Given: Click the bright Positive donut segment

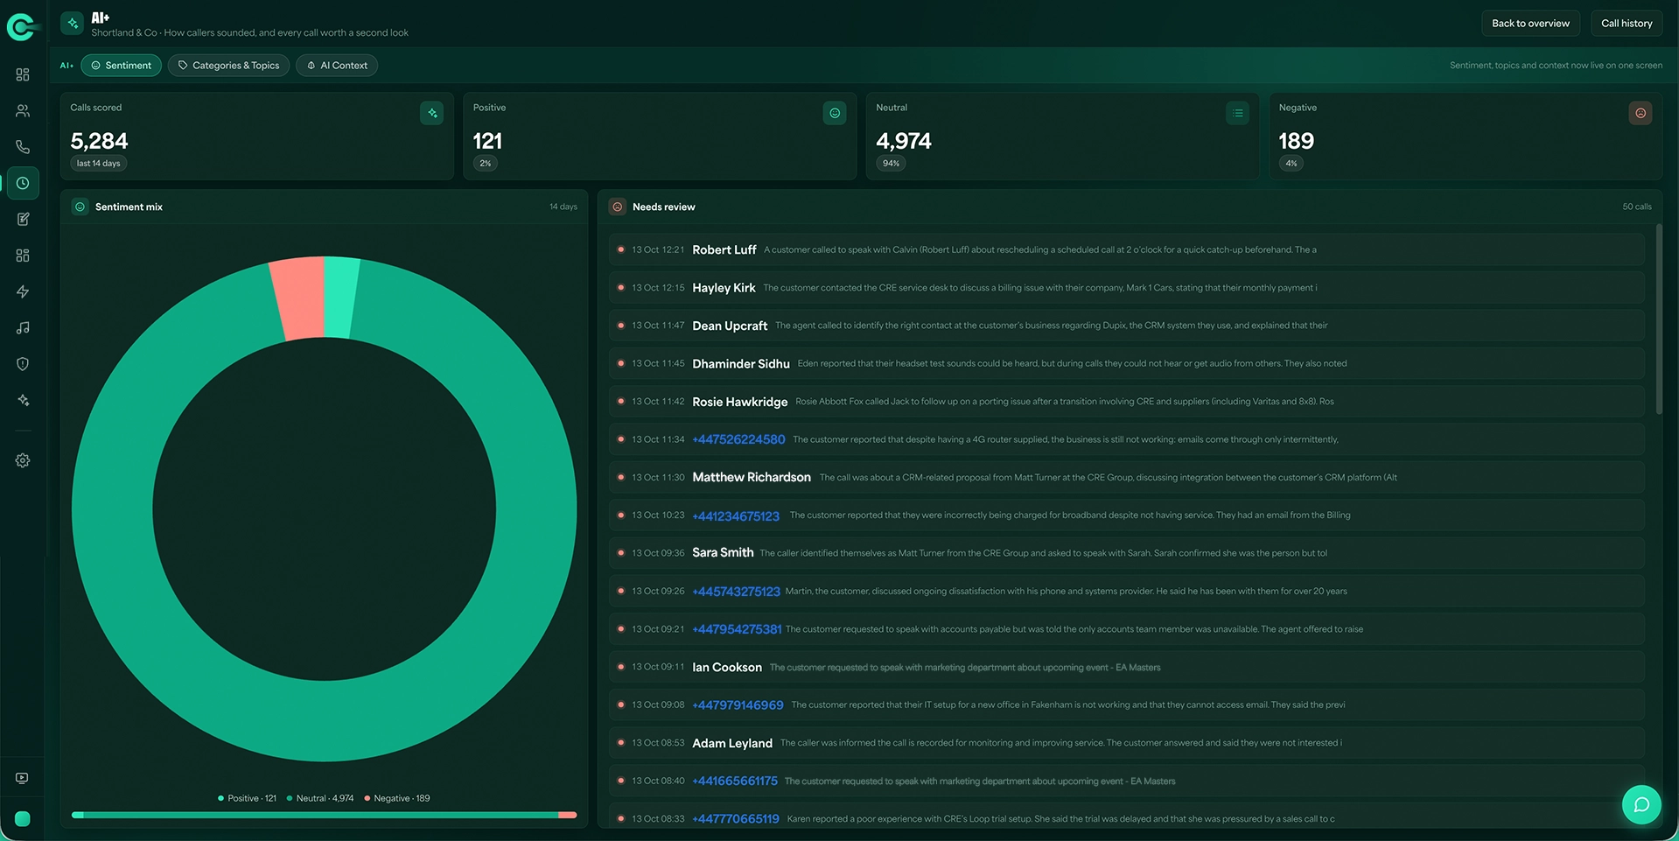Looking at the screenshot, I should point(340,297).
